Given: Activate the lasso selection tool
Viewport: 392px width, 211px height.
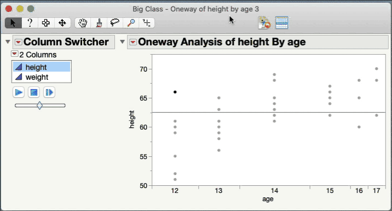Looking at the screenshot, I should click(115, 23).
